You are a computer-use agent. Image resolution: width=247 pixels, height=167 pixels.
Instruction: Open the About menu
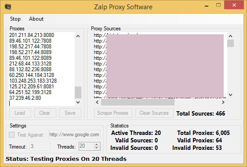pos(36,19)
